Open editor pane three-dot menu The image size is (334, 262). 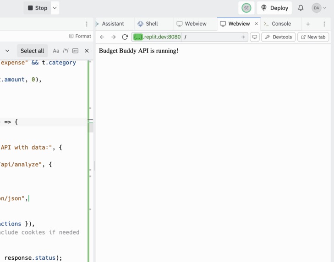pos(87,24)
